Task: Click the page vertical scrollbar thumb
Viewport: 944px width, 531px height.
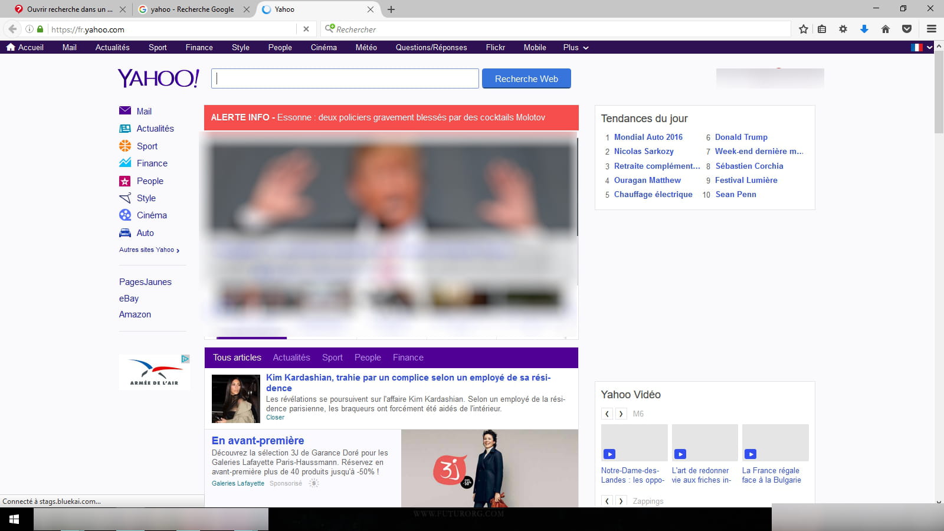Action: [939, 92]
